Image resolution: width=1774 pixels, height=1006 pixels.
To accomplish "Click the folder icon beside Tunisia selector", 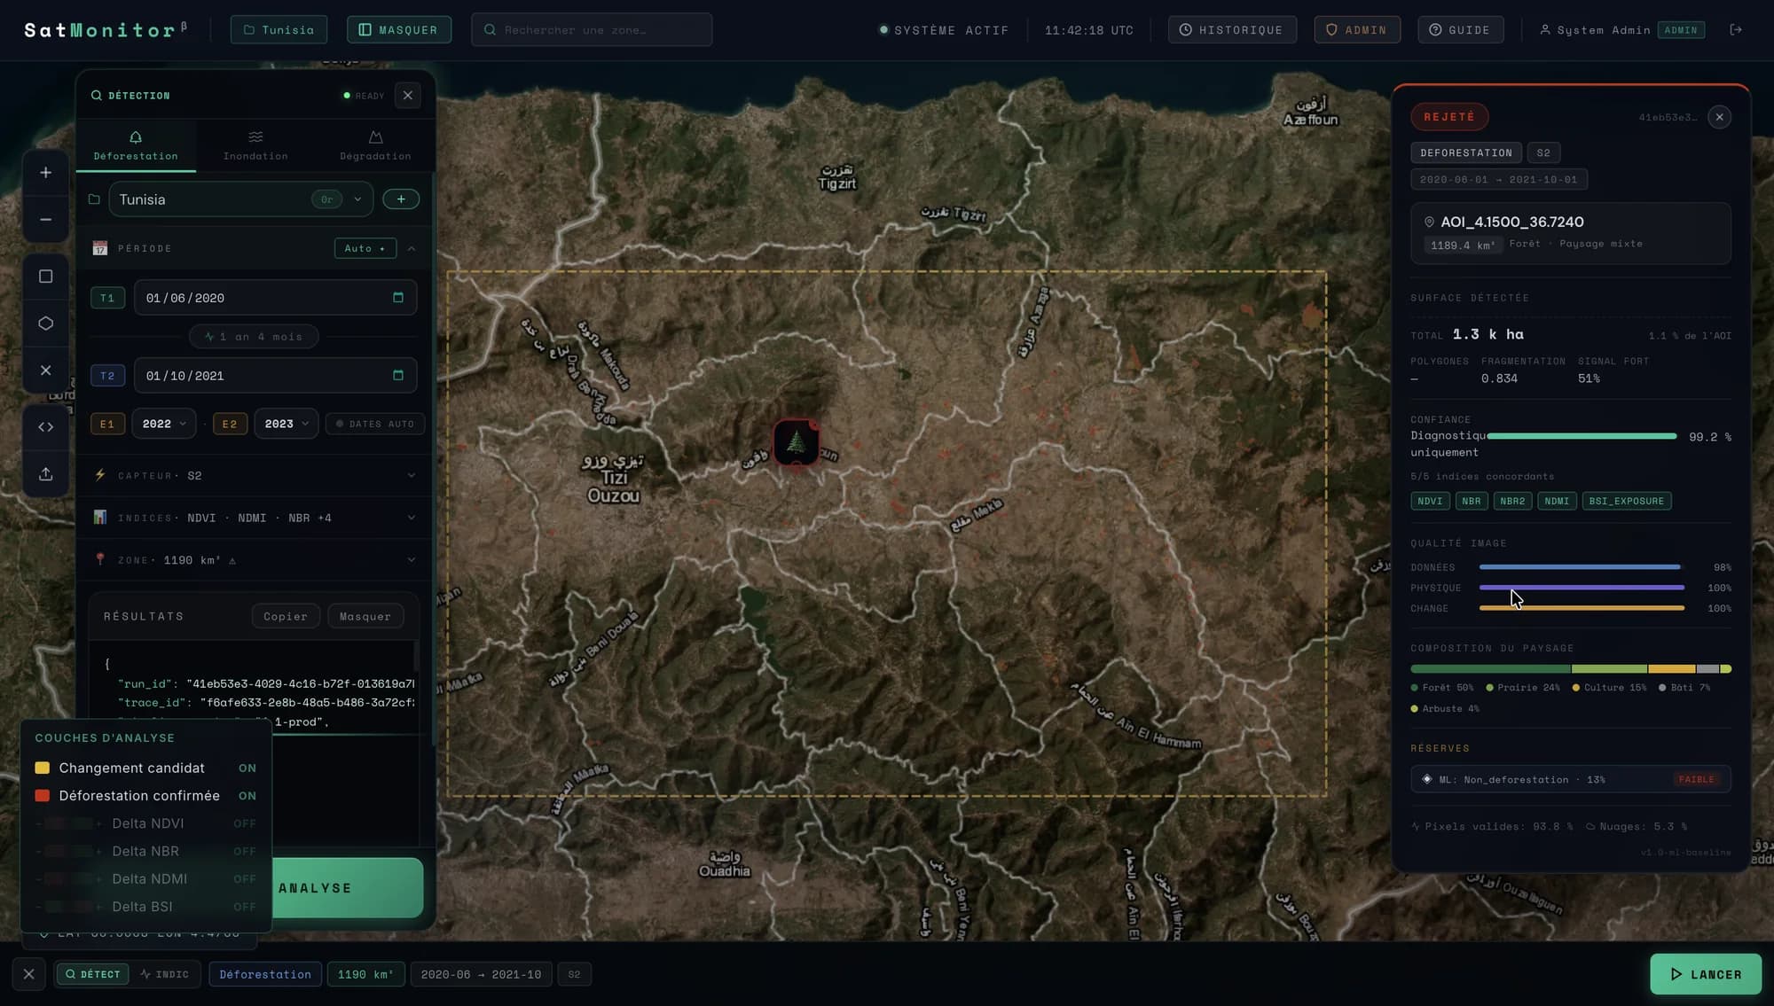I will (x=95, y=199).
